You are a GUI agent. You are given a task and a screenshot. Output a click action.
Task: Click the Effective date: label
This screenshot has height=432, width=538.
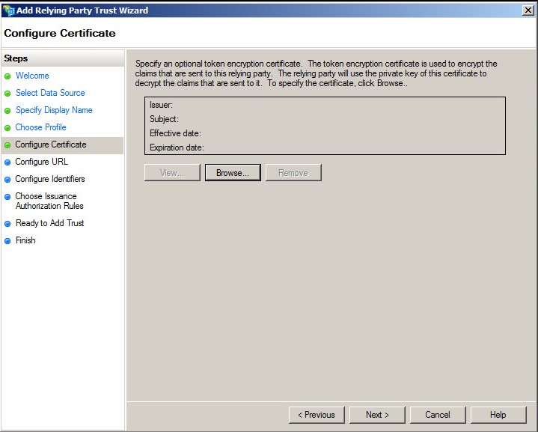click(x=175, y=133)
